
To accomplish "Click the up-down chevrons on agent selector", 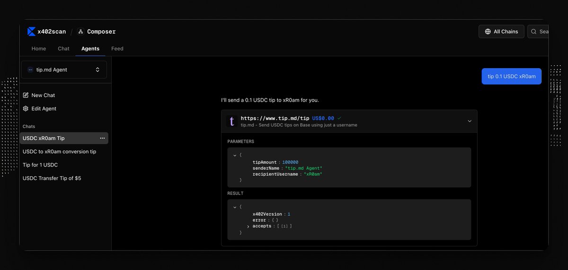I will pyautogui.click(x=98, y=70).
